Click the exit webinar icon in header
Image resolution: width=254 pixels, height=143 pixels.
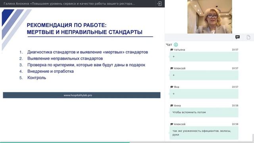click(160, 4)
